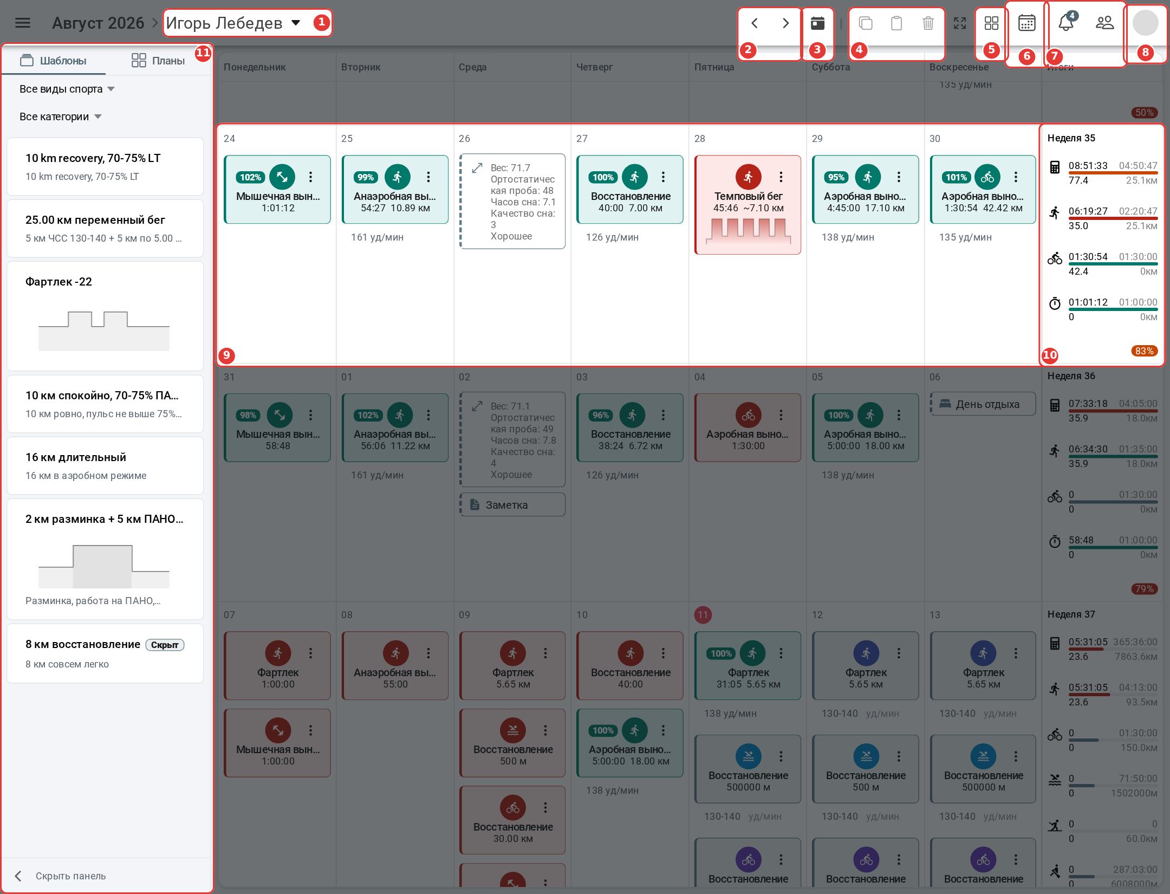Expand the Все категории filter
This screenshot has height=894, width=1170.
coord(61,116)
